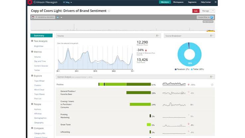Click the red Edit button
245x138 pixels.
[x=196, y=11]
